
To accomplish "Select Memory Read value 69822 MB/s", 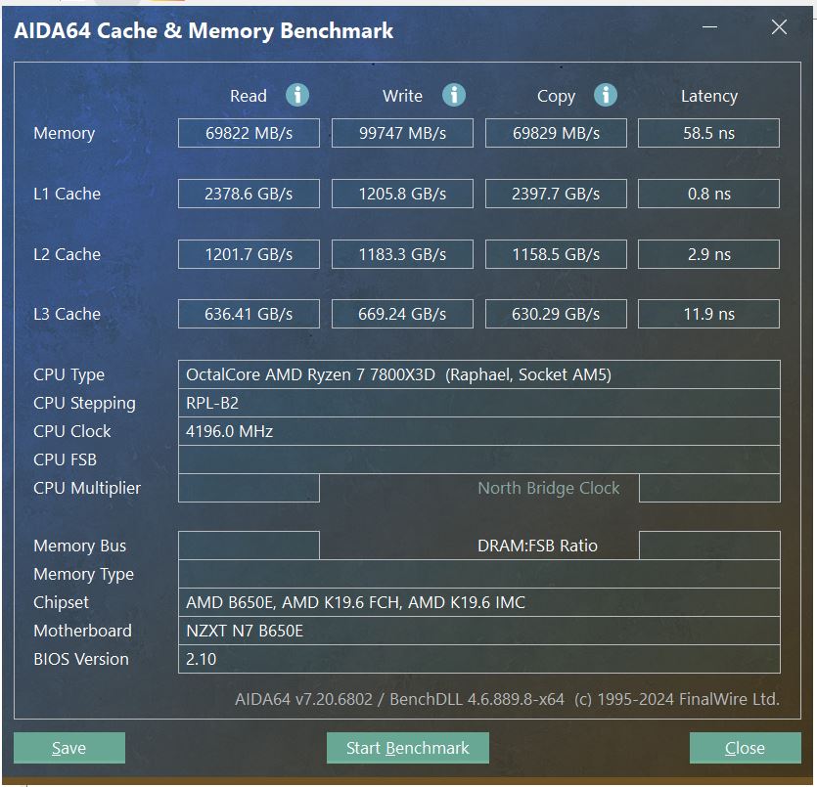I will tap(249, 133).
